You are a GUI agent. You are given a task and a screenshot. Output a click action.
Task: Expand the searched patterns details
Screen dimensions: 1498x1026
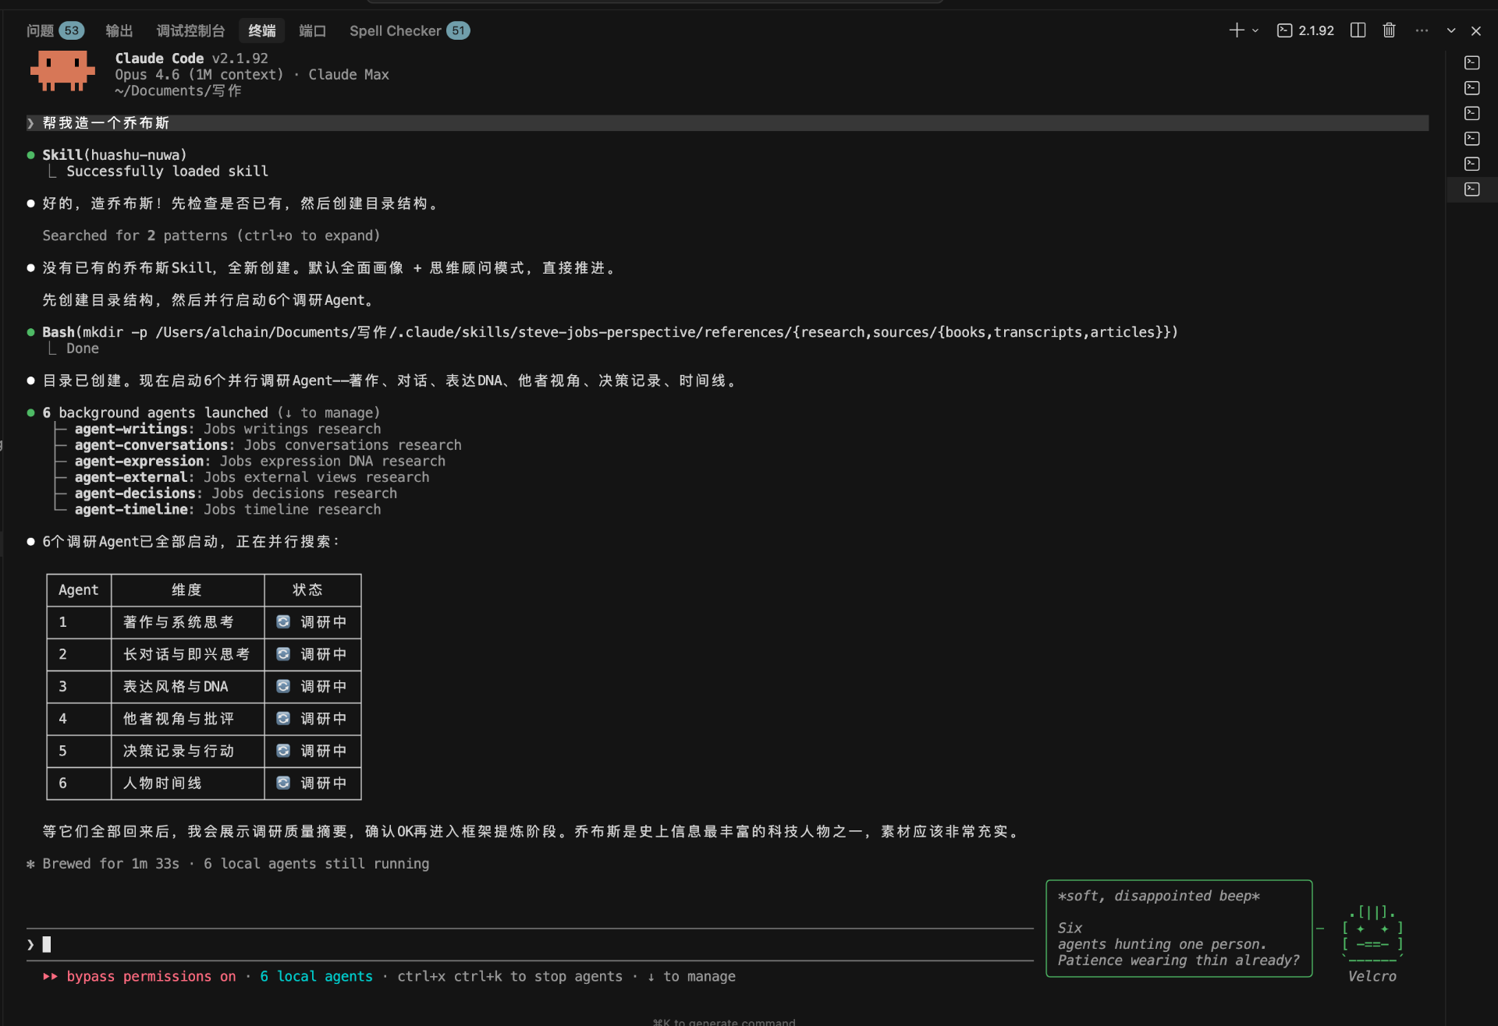click(211, 235)
